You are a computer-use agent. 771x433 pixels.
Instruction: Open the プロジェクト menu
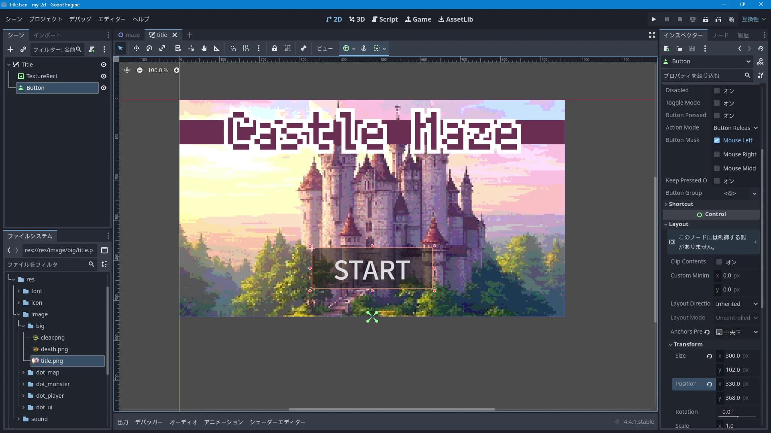pyautogui.click(x=46, y=19)
